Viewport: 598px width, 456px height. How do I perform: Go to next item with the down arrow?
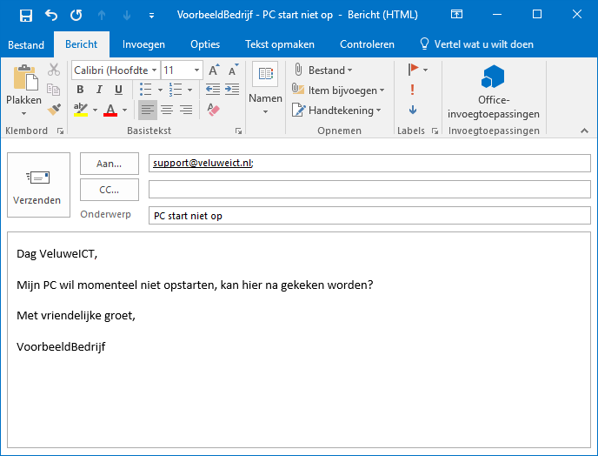(127, 16)
